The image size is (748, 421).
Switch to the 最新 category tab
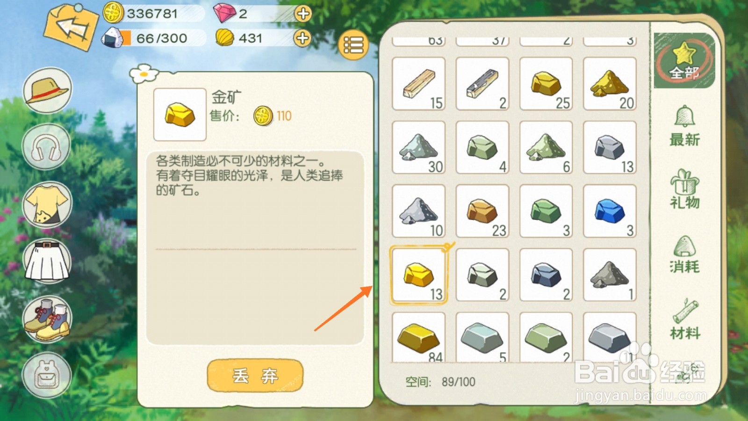click(x=684, y=127)
